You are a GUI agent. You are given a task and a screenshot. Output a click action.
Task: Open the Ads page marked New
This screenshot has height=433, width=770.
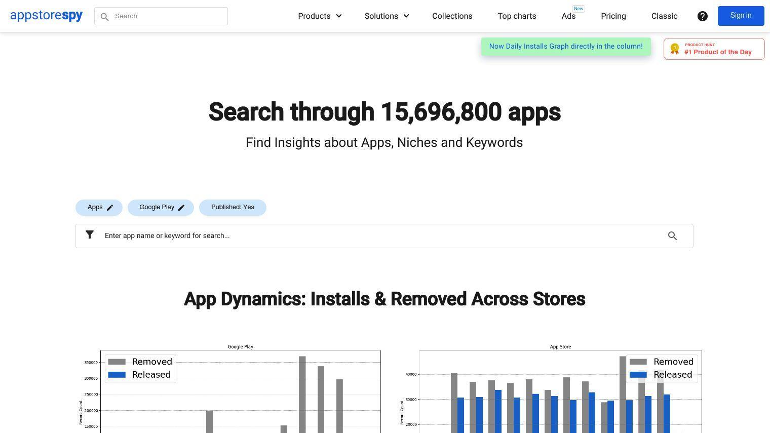coord(568,16)
